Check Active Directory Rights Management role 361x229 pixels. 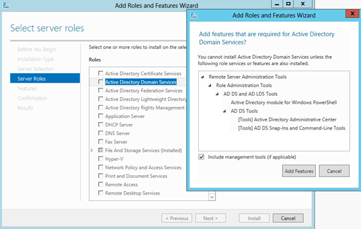click(x=101, y=108)
